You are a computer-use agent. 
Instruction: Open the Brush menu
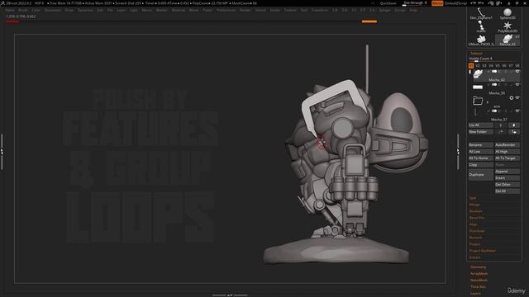[23, 11]
